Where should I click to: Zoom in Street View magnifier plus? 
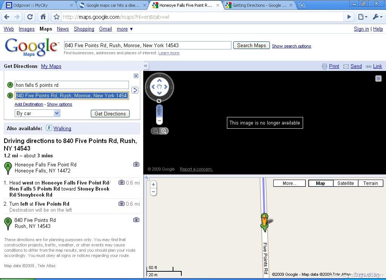pyautogui.click(x=164, y=131)
